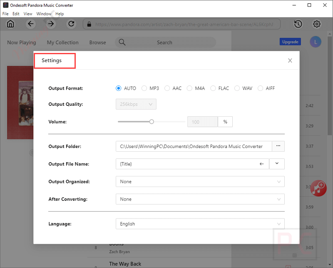The image size is (333, 268).
Task: Click the 3:59 track duration
Action: coord(309,207)
